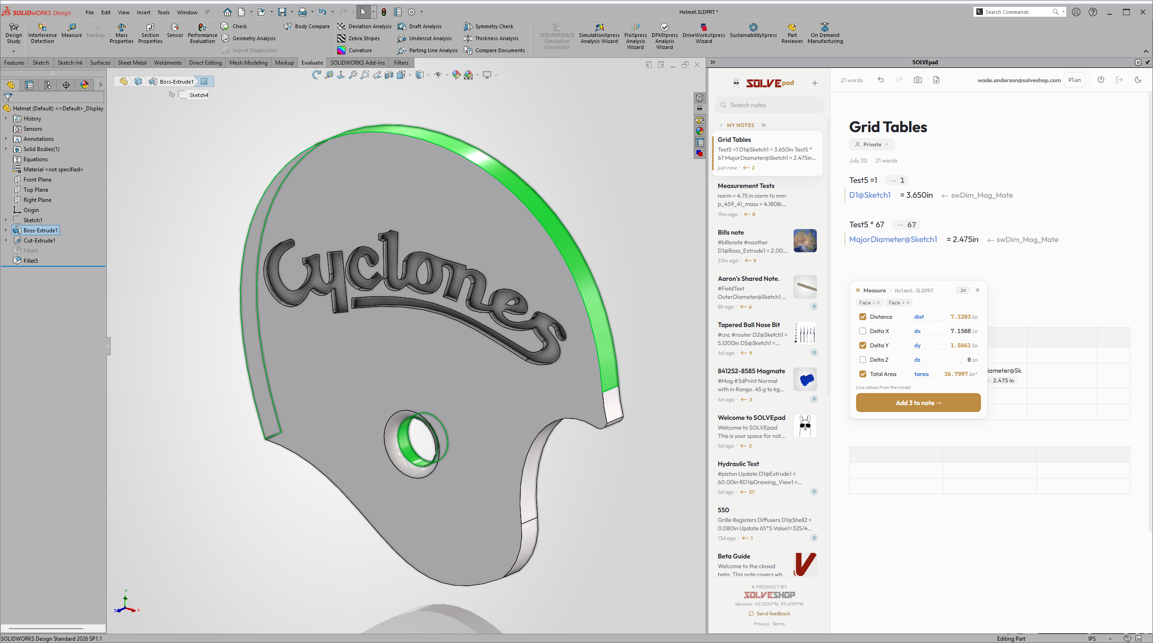
Task: Open the Insert menu
Action: [143, 12]
